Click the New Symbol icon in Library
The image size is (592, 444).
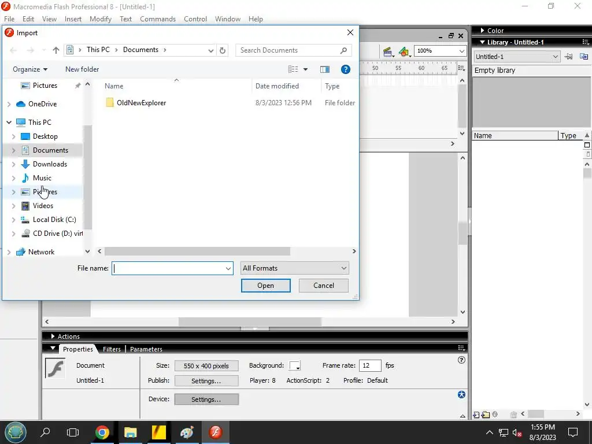[476, 415]
